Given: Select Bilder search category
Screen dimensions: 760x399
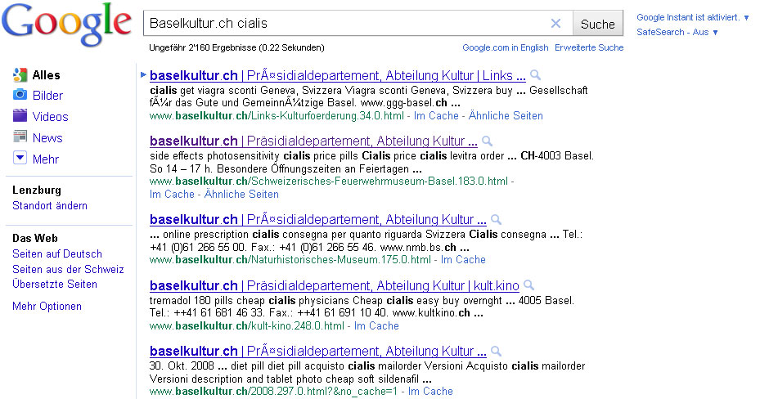Looking at the screenshot, I should pos(47,96).
